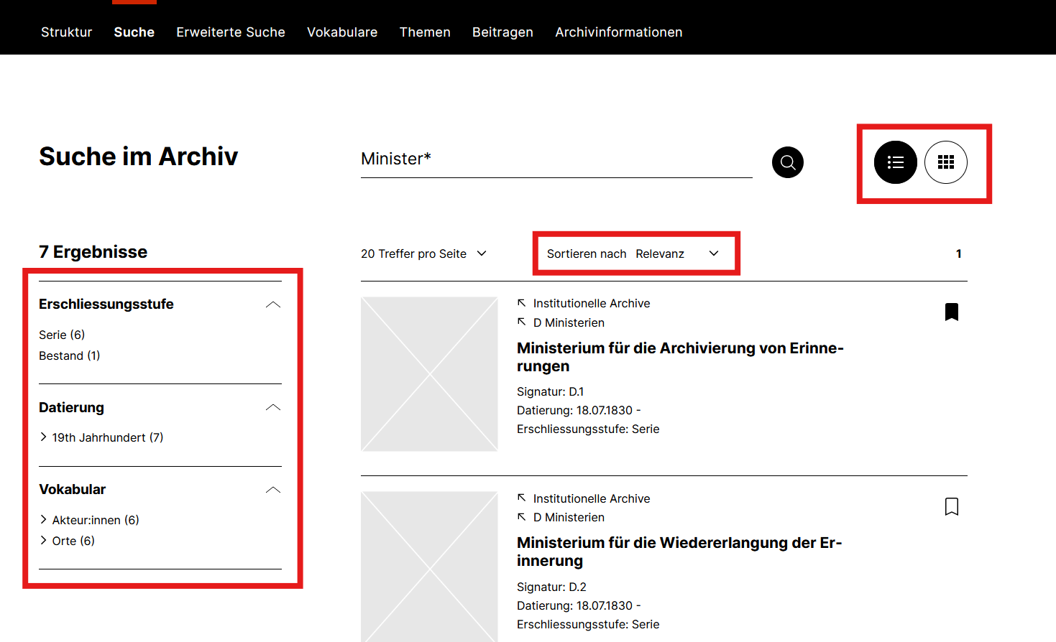Switch to grid view icon
The height and width of the screenshot is (642, 1056).
pos(946,162)
